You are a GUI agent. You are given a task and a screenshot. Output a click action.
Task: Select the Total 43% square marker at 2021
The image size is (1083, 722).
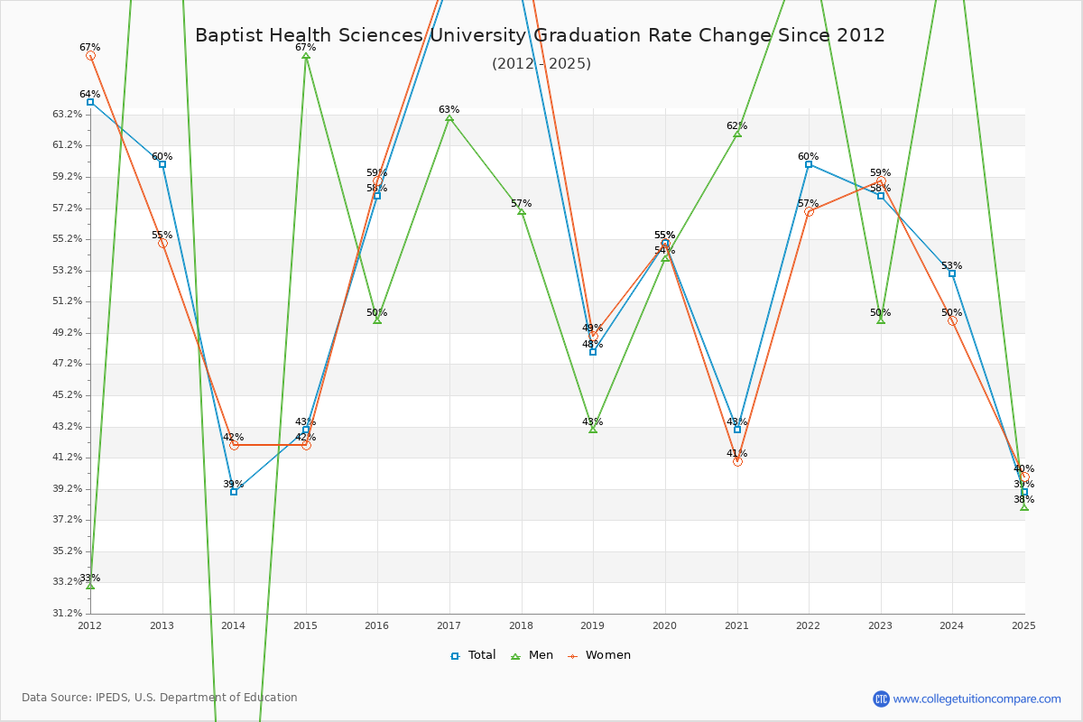(x=737, y=430)
